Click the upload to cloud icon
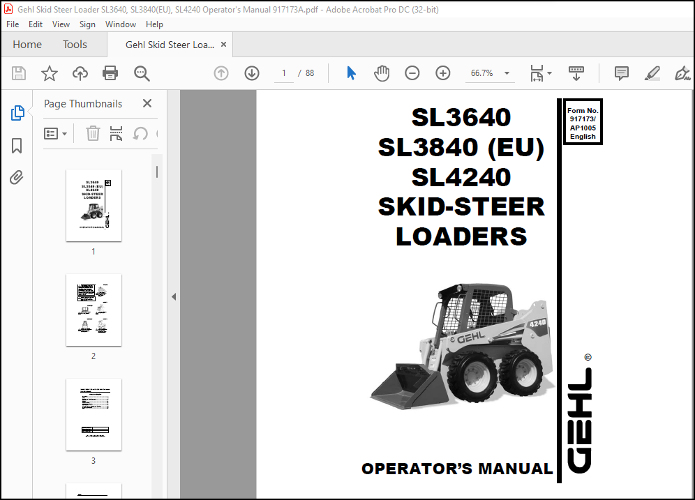The width and height of the screenshot is (695, 500). (80, 73)
